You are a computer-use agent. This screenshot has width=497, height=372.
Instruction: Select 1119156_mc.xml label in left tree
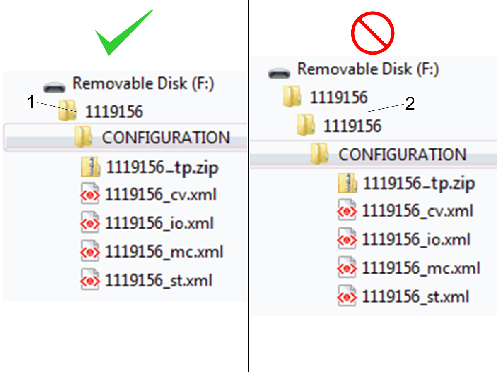click(164, 252)
